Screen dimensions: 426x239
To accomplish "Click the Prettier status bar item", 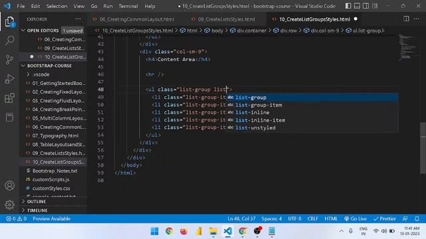I will (385, 218).
